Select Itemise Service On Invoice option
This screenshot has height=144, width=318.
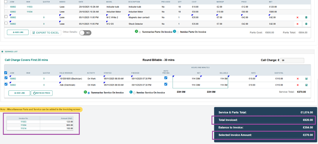pos(134,93)
